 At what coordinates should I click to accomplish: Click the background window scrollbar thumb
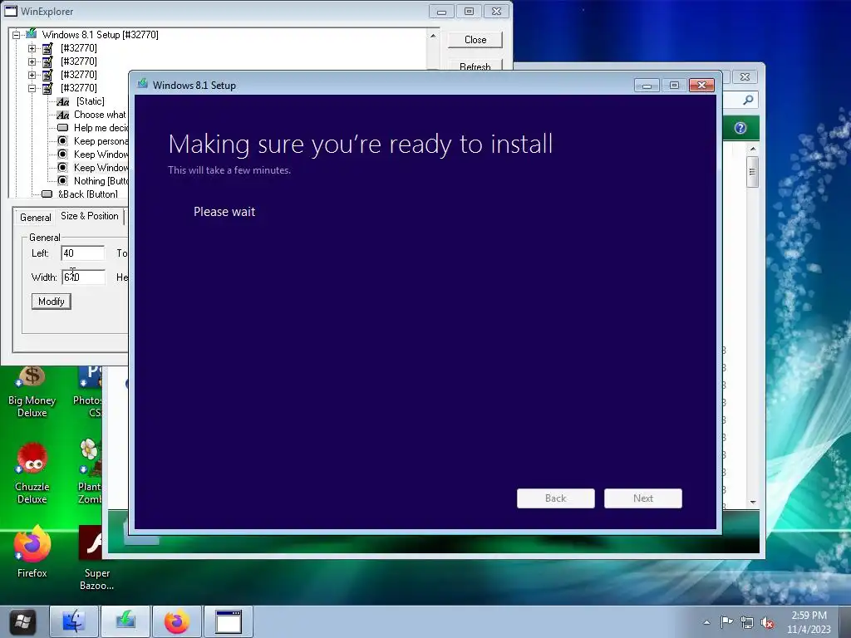pos(752,172)
